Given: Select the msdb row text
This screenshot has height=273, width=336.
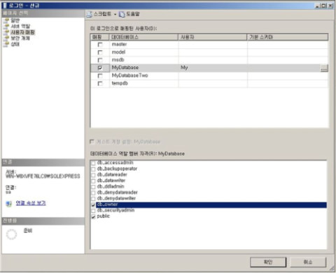Looking at the screenshot, I should pos(118,60).
